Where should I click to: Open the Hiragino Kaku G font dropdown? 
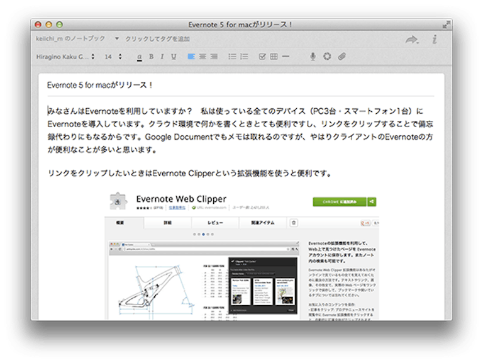click(65, 57)
